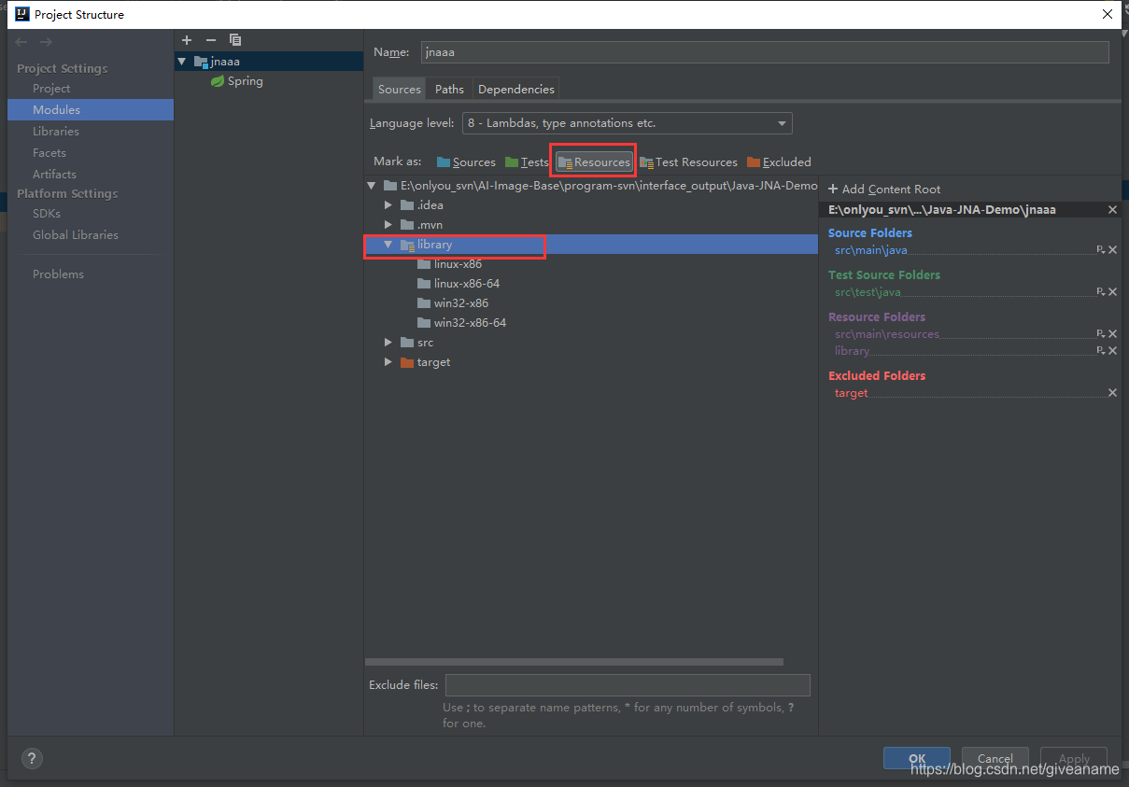
Task: Select the target folder row
Action: pyautogui.click(x=591, y=362)
